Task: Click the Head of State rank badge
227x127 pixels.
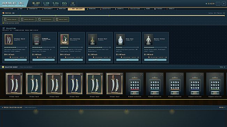Action: pyautogui.click(x=61, y=19)
